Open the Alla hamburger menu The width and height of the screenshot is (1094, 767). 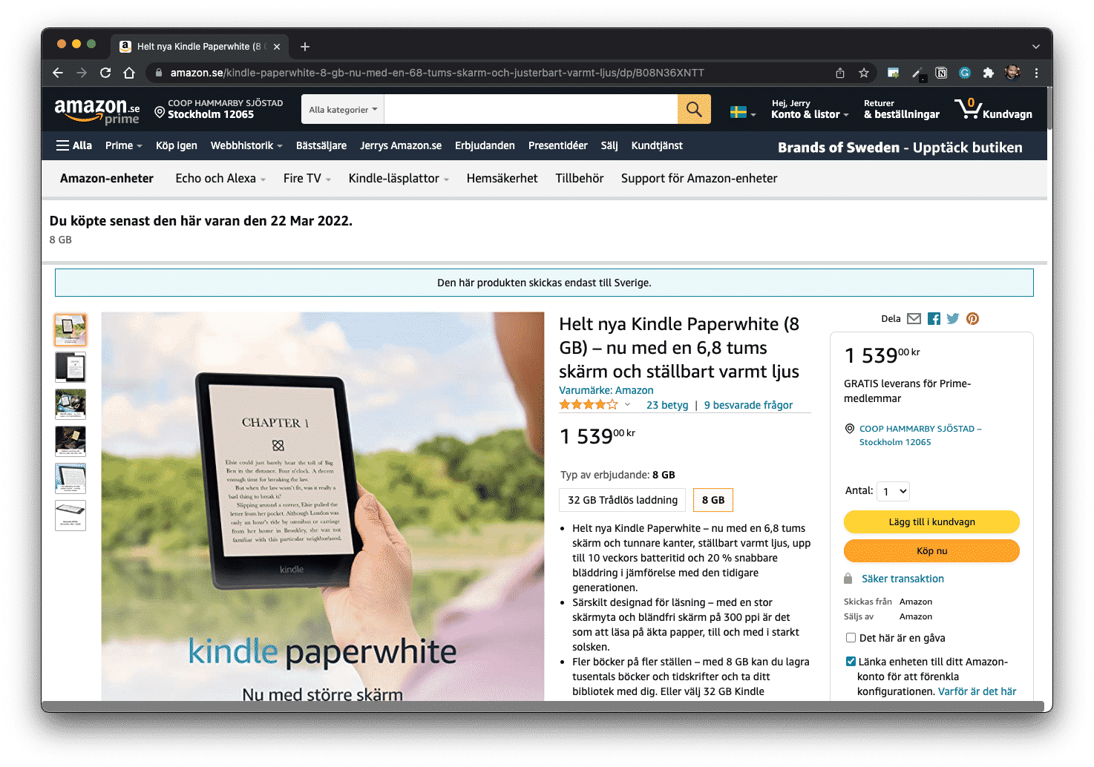[74, 145]
